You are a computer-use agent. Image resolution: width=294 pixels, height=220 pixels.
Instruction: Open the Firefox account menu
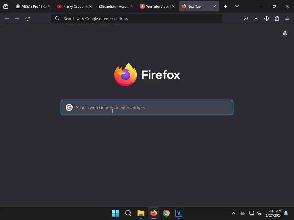pyautogui.click(x=266, y=18)
